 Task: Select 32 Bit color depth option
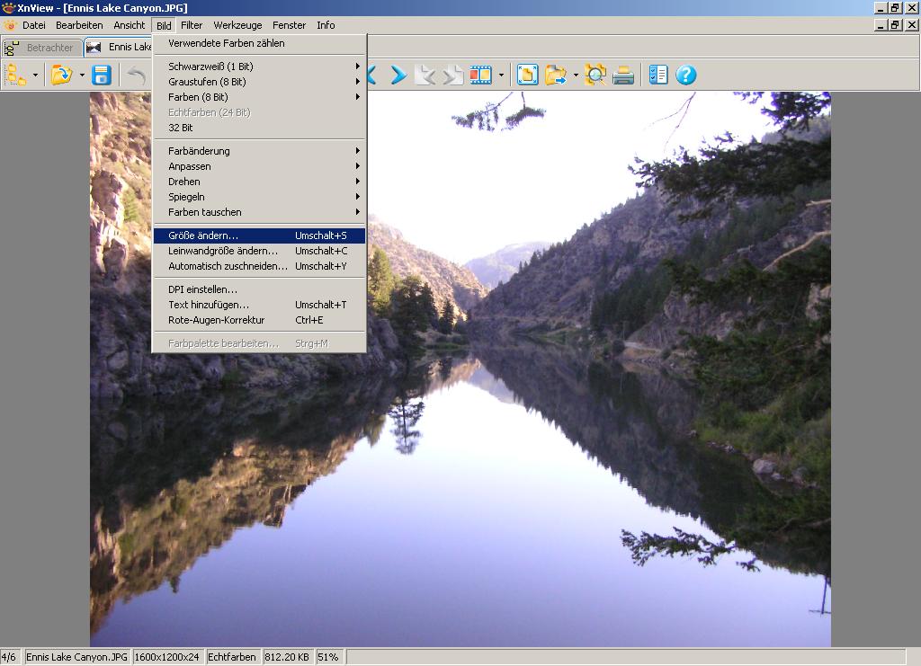tap(181, 128)
